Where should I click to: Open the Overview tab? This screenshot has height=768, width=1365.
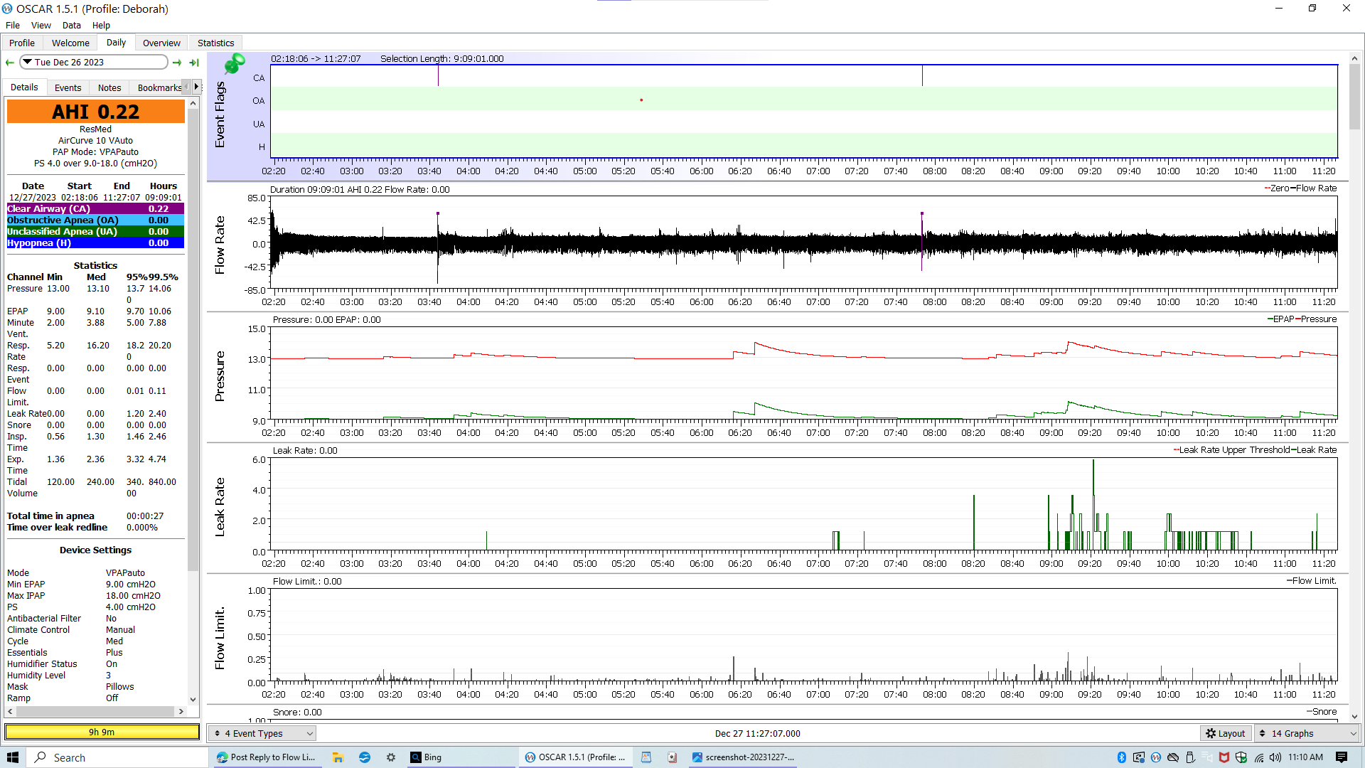coord(161,43)
